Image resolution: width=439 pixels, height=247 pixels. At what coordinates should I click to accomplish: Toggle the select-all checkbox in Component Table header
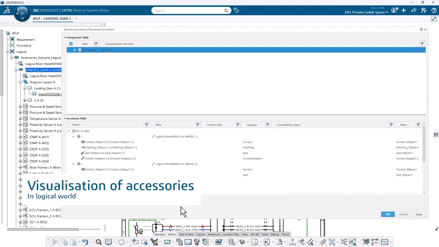tap(71, 44)
